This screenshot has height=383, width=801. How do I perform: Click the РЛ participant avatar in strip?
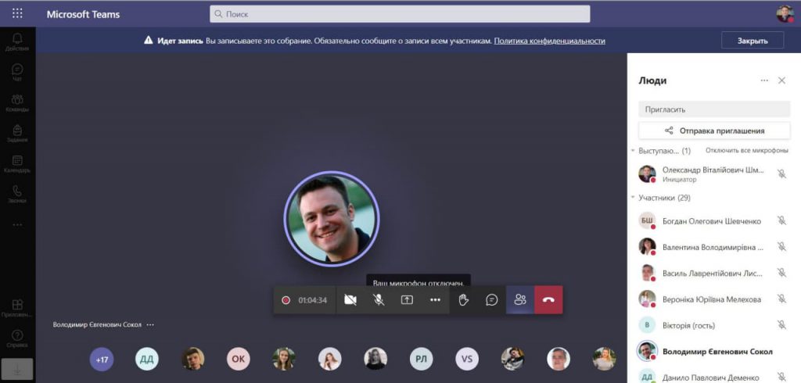422,359
